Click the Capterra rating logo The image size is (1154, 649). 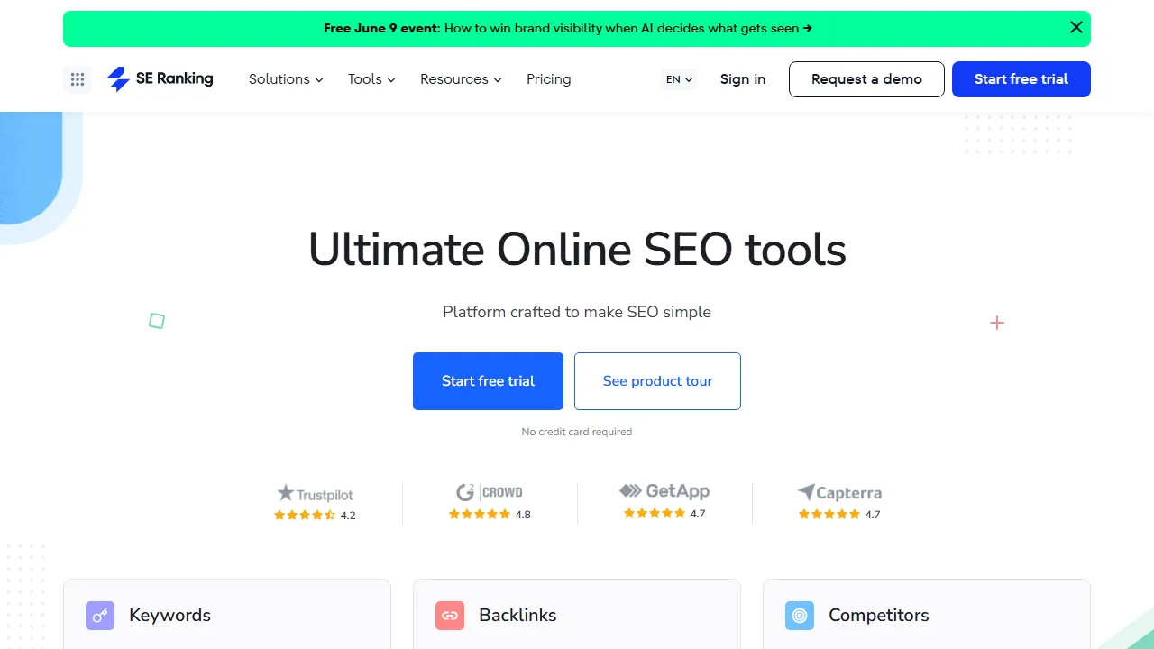pos(839,492)
